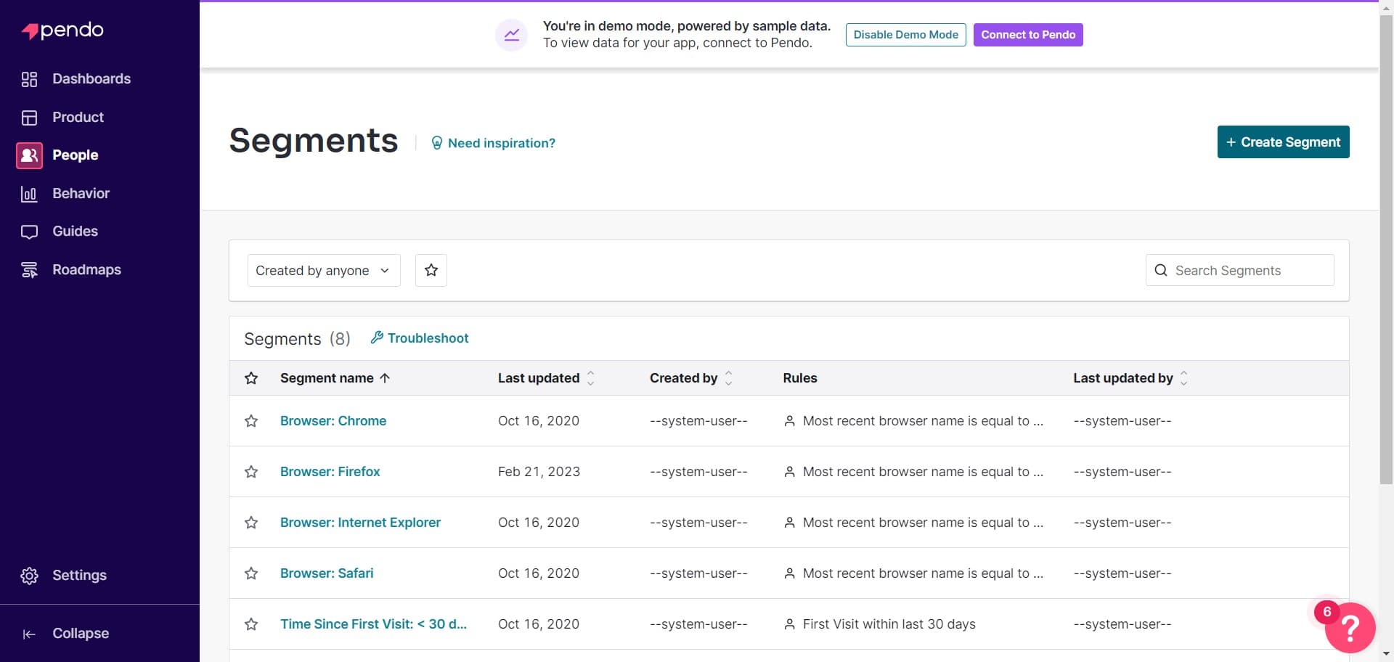The image size is (1394, 662).
Task: Click the Troubleshoot option
Action: point(419,338)
